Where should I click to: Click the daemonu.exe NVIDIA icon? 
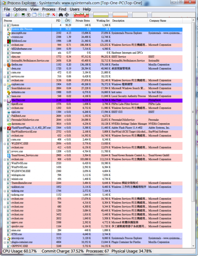point(9,124)
